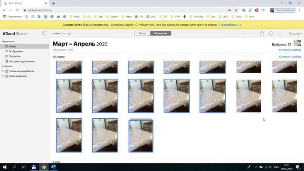Click the first photo in bottom row

(x=69, y=135)
